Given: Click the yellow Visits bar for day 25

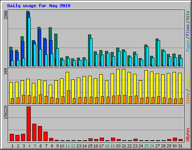Looking at the screenshot, I should coord(146,87).
